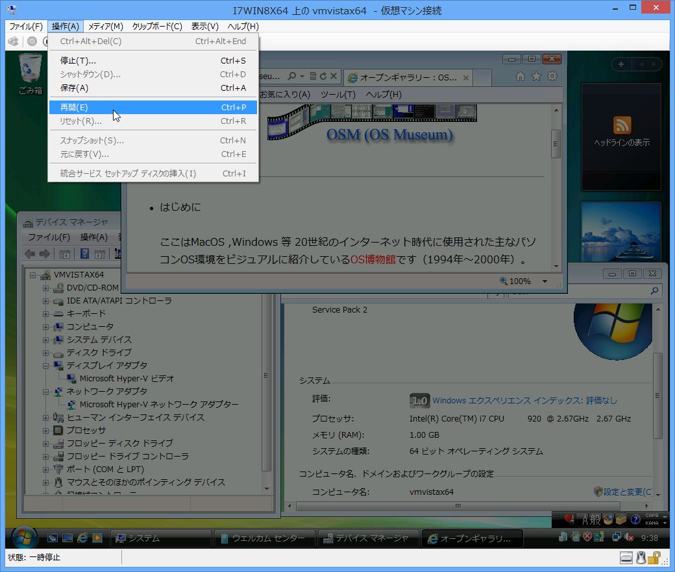Image resolution: width=675 pixels, height=572 pixels.
Task: Open the クリップボード(C) menu
Action: pyautogui.click(x=157, y=26)
